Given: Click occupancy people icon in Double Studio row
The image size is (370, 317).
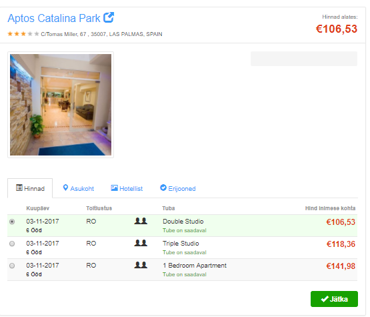Looking at the screenshot, I should pos(141,221).
